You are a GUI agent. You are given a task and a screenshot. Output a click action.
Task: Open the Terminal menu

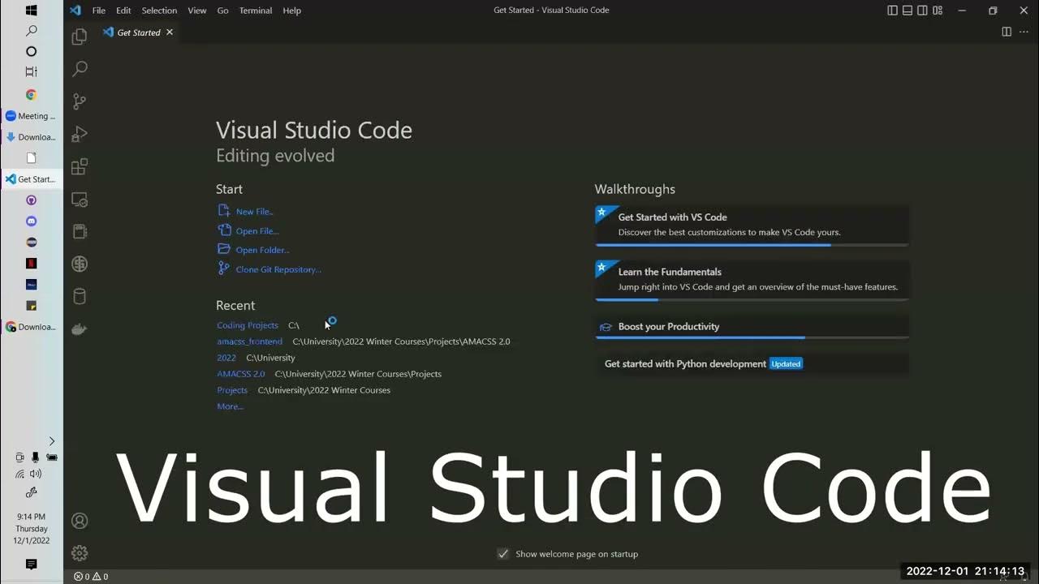[256, 11]
